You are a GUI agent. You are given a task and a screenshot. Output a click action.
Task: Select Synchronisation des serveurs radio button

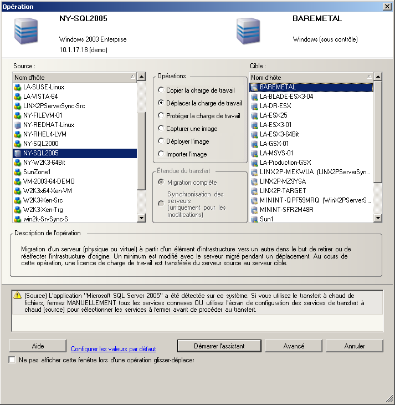[161, 204]
